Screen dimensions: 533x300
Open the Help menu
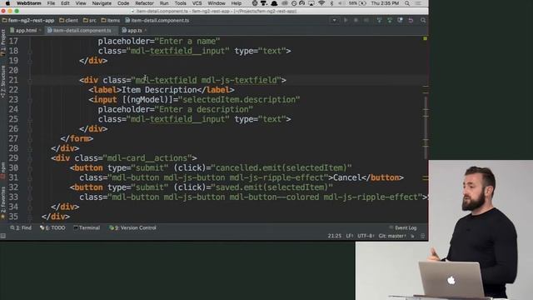click(237, 3)
